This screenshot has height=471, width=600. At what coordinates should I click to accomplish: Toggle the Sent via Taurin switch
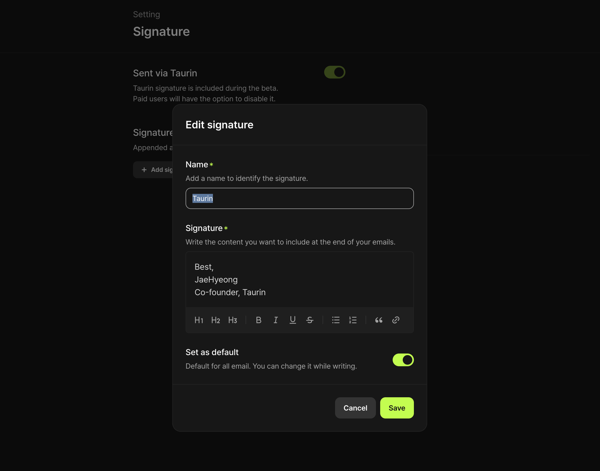tap(335, 72)
